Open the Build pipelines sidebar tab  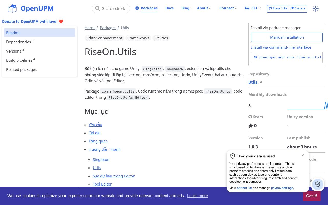point(39,60)
